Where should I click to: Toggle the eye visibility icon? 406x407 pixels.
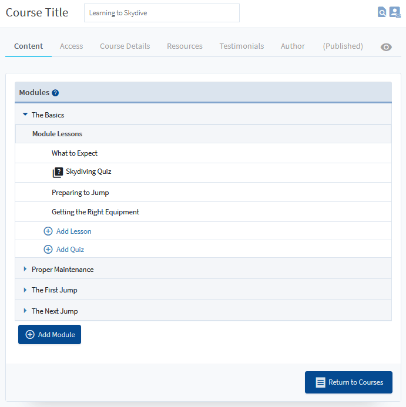[386, 47]
